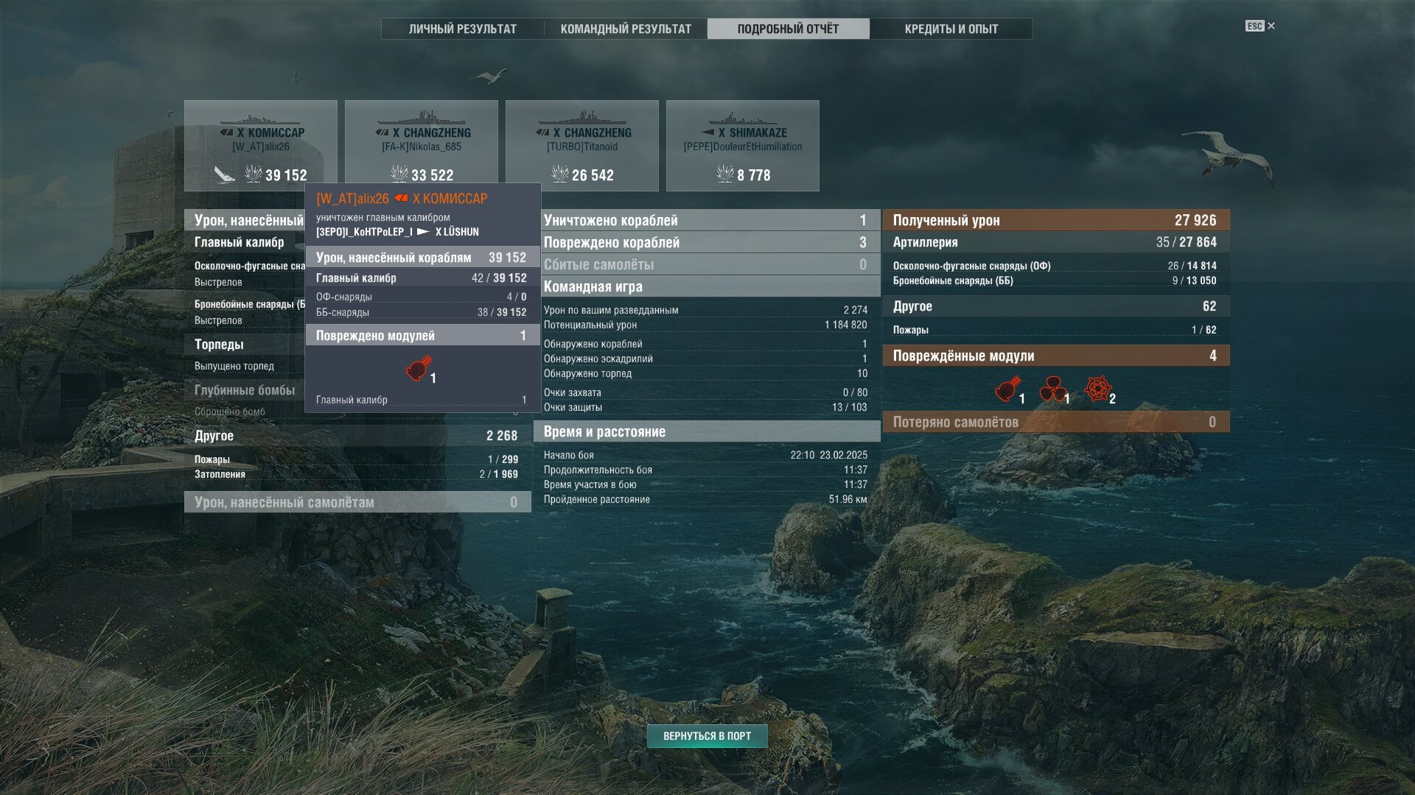Click Пожары 1 / 299 row
Screen dimensions: 1415x795
pyautogui.click(x=356, y=459)
